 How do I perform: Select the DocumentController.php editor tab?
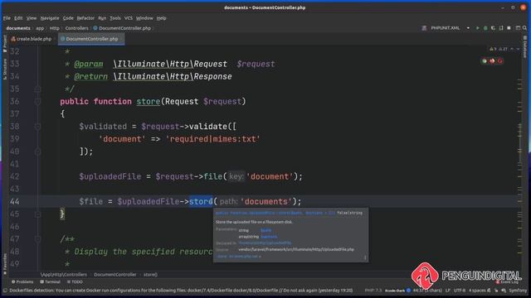click(91, 39)
